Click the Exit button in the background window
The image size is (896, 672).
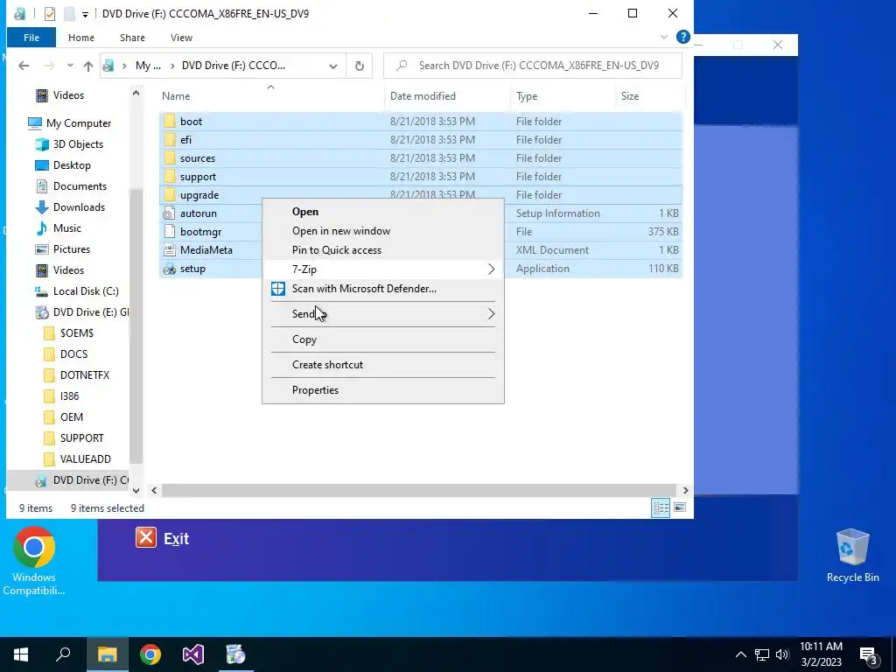click(162, 538)
